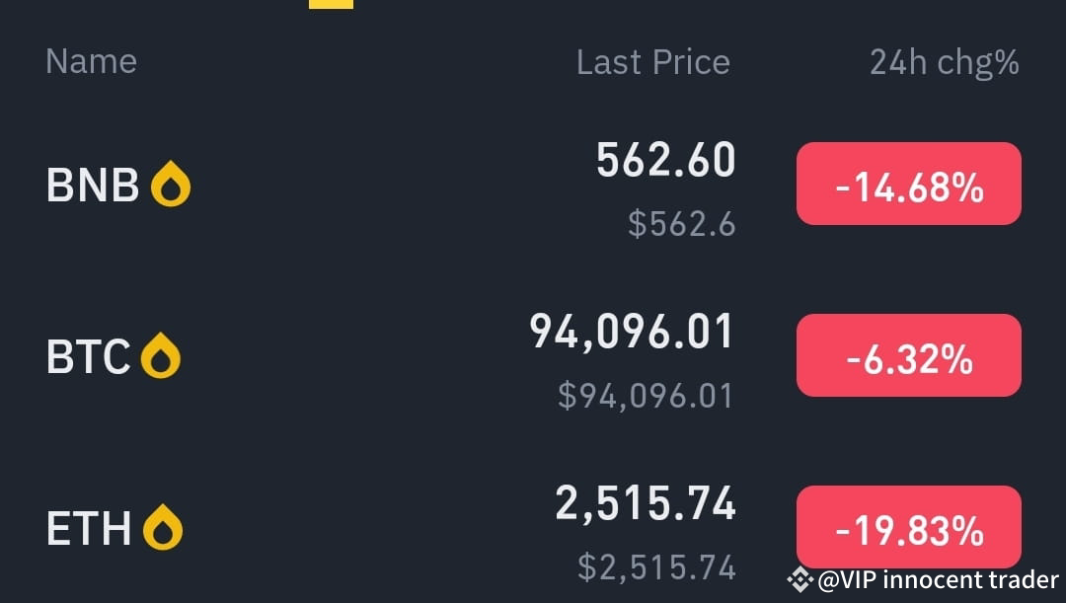This screenshot has width=1066, height=603.
Task: Toggle the -6.32% badge on the BTC row
Action: pyautogui.click(x=907, y=355)
